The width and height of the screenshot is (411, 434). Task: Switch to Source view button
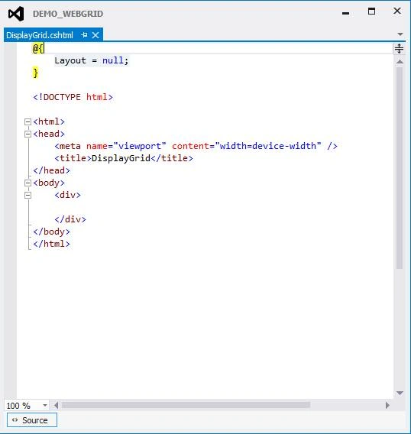tap(32, 420)
